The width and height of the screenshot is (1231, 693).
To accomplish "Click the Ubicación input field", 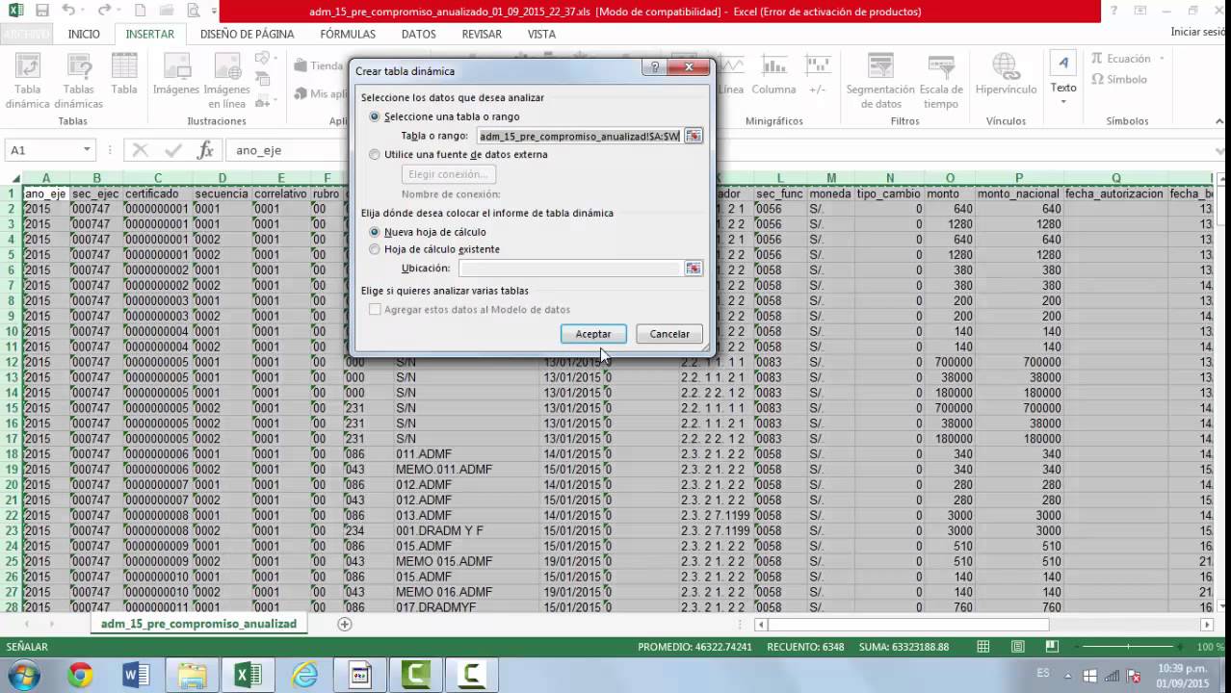I will coord(571,268).
